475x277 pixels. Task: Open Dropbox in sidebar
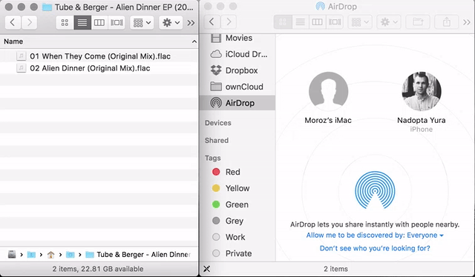coord(237,70)
